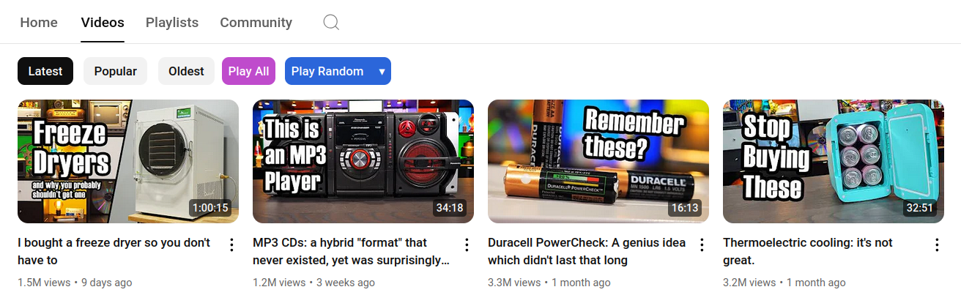961x306 pixels.
Task: Select the Popular sort chip
Action: tap(116, 71)
